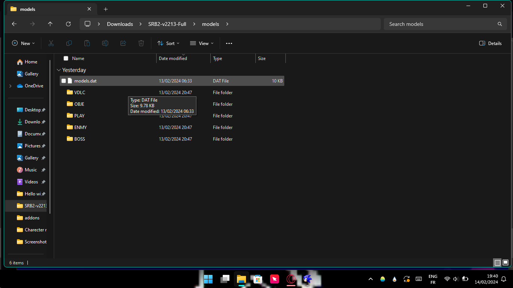Click Downloads in the address breadcrumb
The image size is (513, 288).
coord(120,24)
